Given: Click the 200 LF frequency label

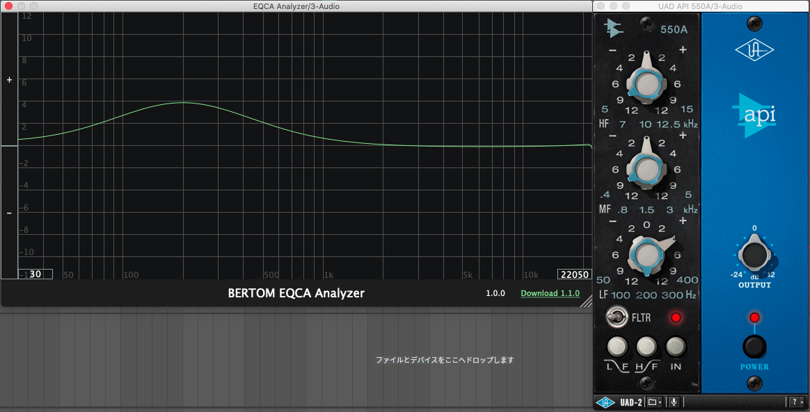Looking at the screenshot, I should [648, 295].
